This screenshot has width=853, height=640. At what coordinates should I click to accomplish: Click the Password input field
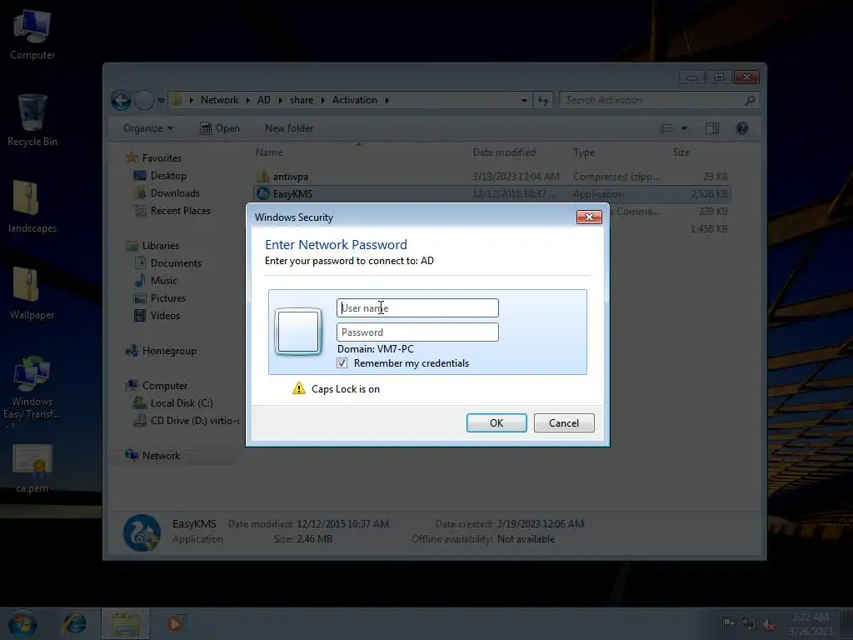[417, 332]
